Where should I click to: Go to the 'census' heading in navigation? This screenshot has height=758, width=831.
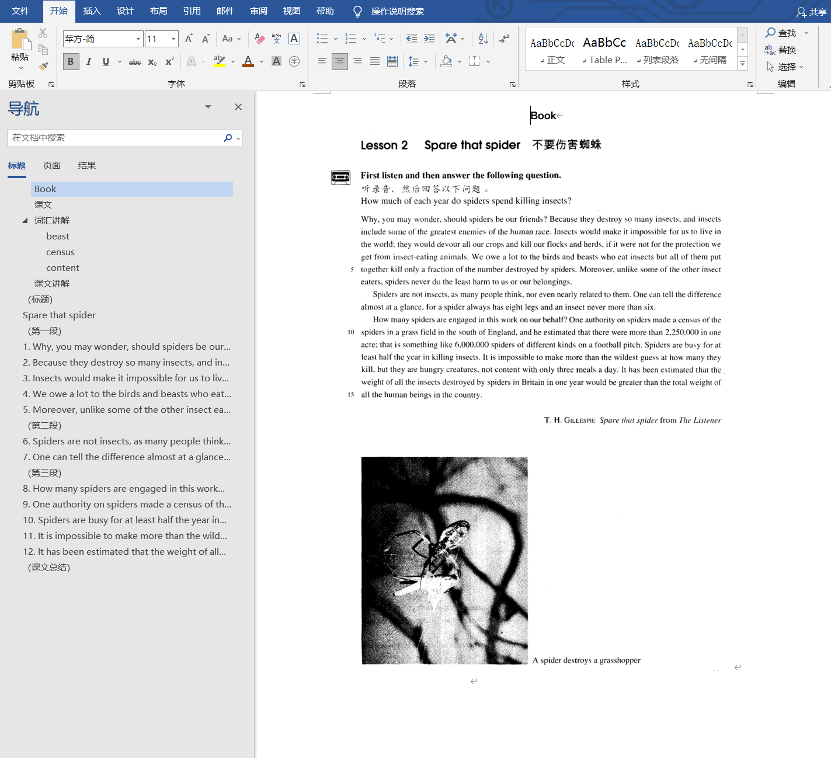pyautogui.click(x=61, y=252)
